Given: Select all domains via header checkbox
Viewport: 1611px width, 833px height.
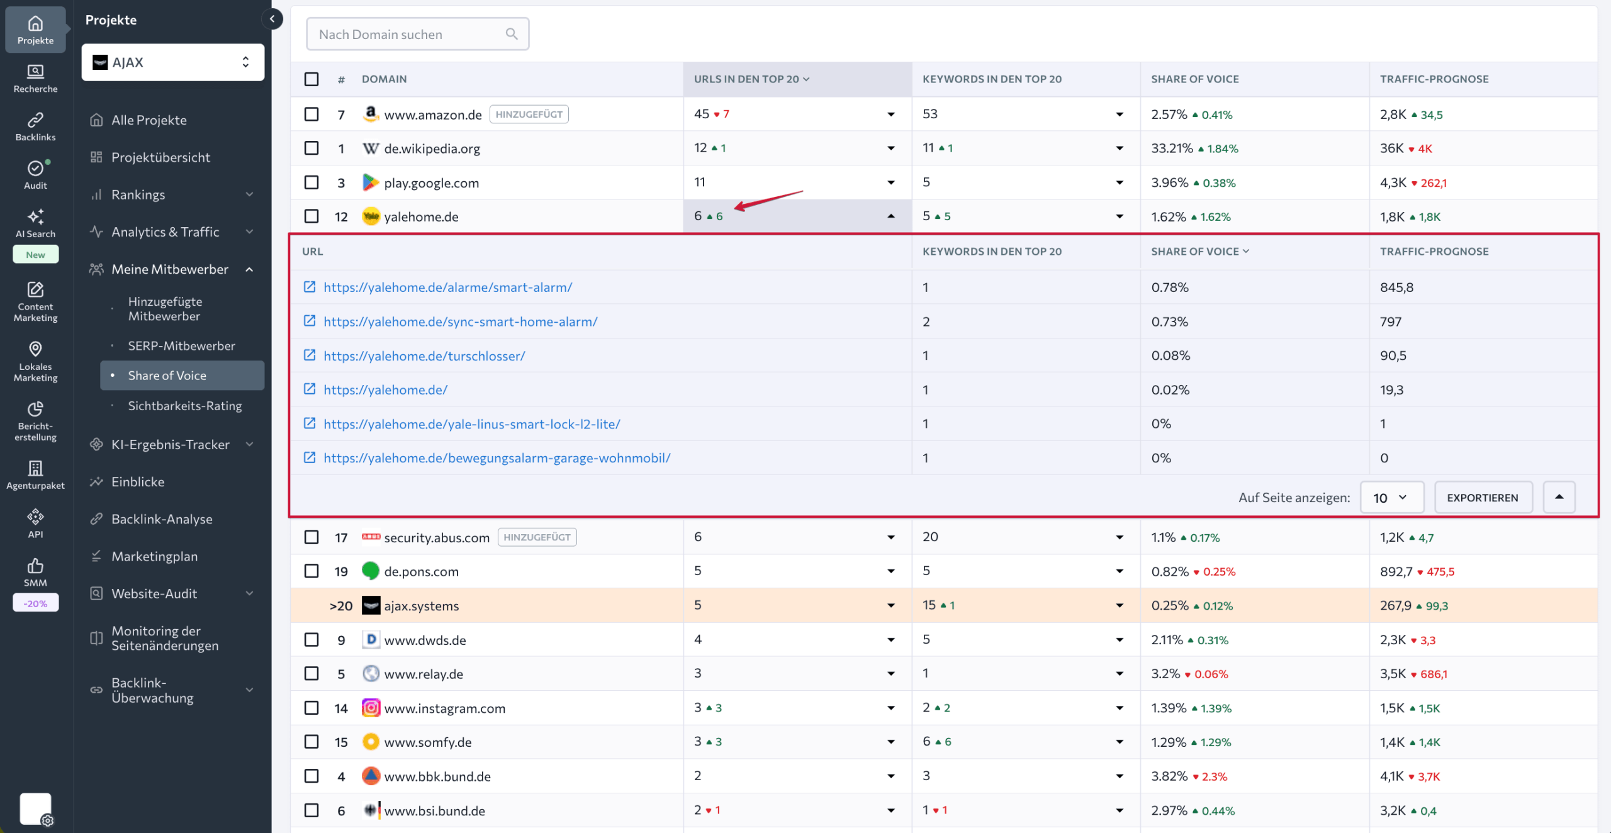Looking at the screenshot, I should (x=312, y=79).
